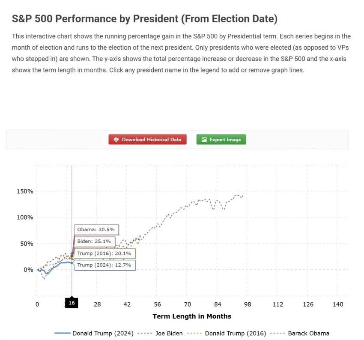
Task: Click the cloud download icon
Action: tap(116, 140)
